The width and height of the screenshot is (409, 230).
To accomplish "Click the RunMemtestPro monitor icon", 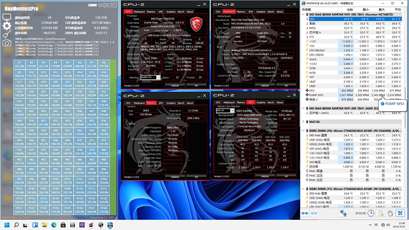I will point(7,17).
